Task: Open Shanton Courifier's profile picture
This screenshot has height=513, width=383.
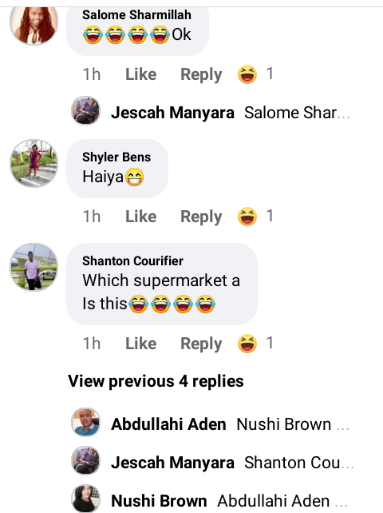Action: (x=34, y=267)
